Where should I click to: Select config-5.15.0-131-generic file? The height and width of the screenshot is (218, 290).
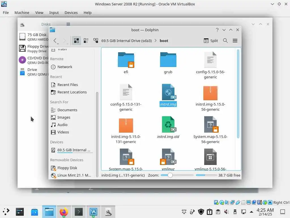coord(126,98)
